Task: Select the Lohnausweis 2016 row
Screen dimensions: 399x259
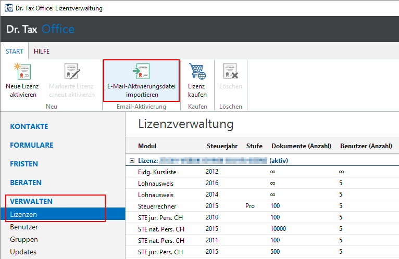Action: tap(262, 183)
